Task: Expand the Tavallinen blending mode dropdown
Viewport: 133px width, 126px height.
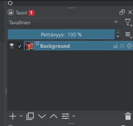Action: 64,22
